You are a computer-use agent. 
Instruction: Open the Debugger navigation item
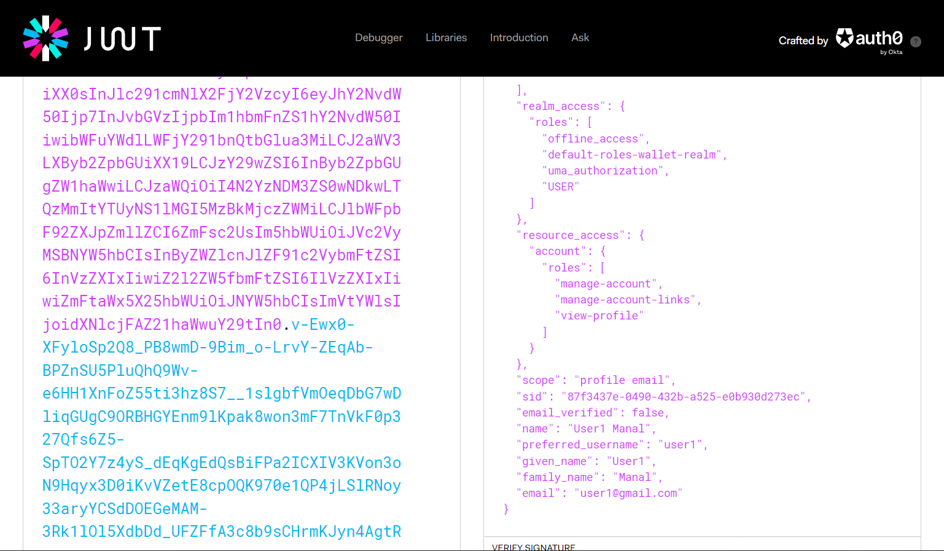tap(378, 37)
